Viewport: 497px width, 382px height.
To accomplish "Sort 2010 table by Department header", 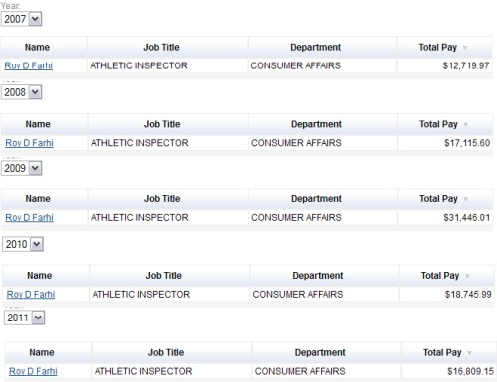I will point(318,276).
